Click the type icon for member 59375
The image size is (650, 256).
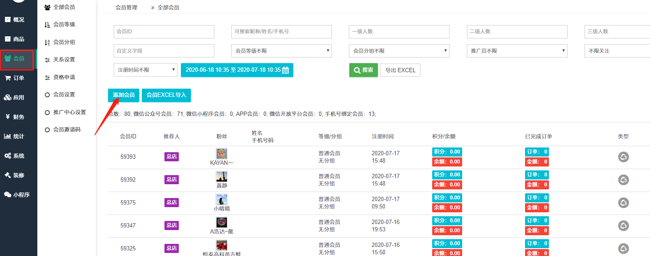(x=624, y=202)
